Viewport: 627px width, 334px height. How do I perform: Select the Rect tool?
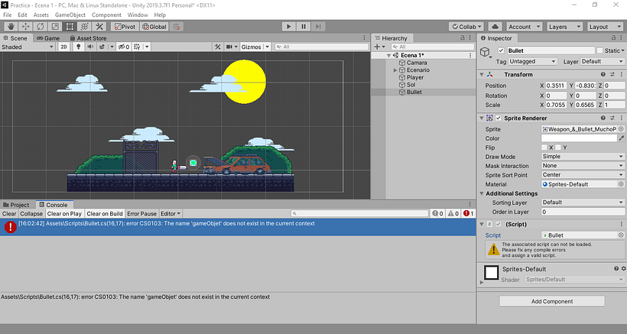(x=70, y=26)
